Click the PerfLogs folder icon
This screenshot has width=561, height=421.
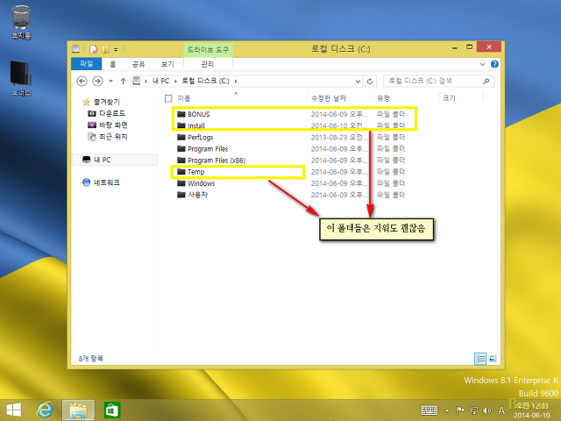181,138
